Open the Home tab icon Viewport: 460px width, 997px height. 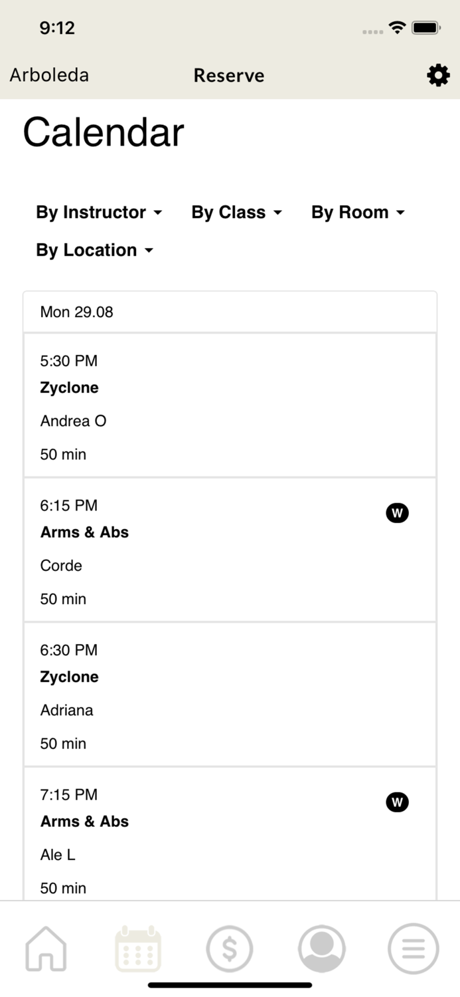point(45,949)
